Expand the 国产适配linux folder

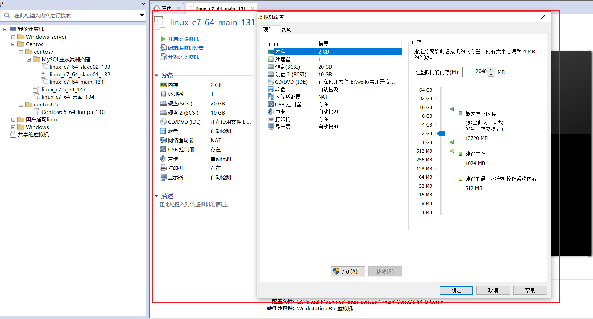tap(13, 120)
